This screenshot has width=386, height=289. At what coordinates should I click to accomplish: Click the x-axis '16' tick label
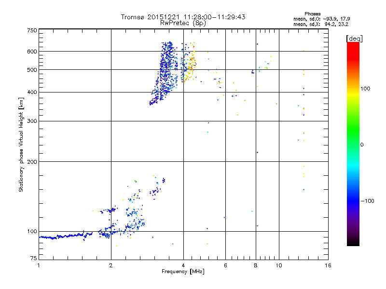coord(328,265)
